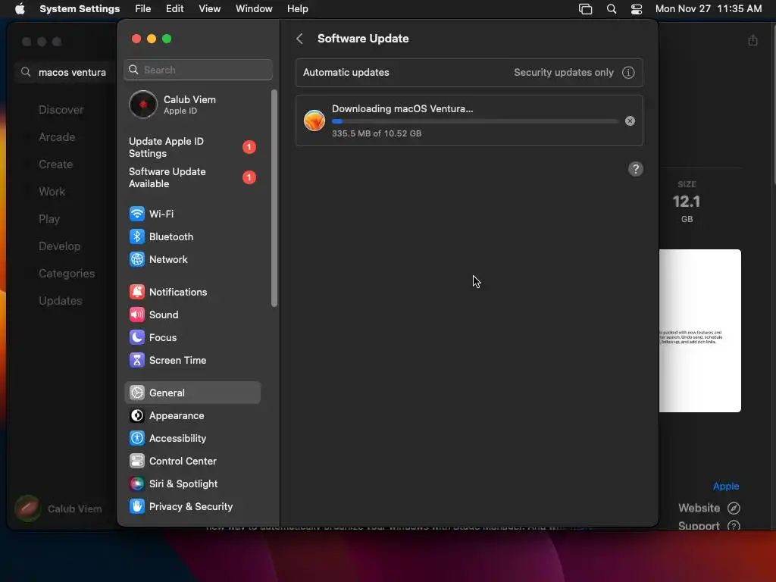
Task: Select the Network globe icon
Action: (x=136, y=259)
